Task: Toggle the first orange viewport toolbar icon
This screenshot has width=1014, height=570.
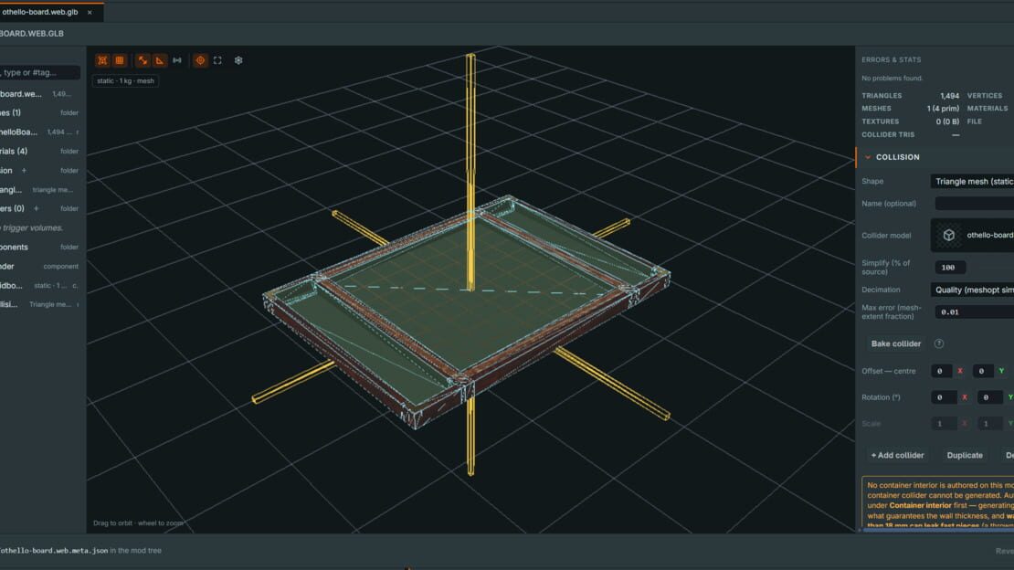Action: click(102, 60)
